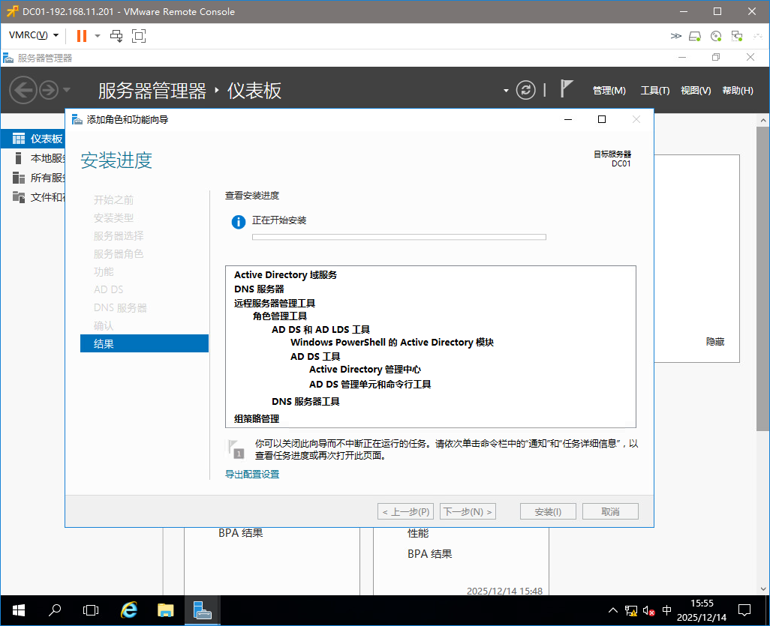This screenshot has width=770, height=626.
Task: Click 'DNS 服务器工具' entry
Action: click(305, 401)
